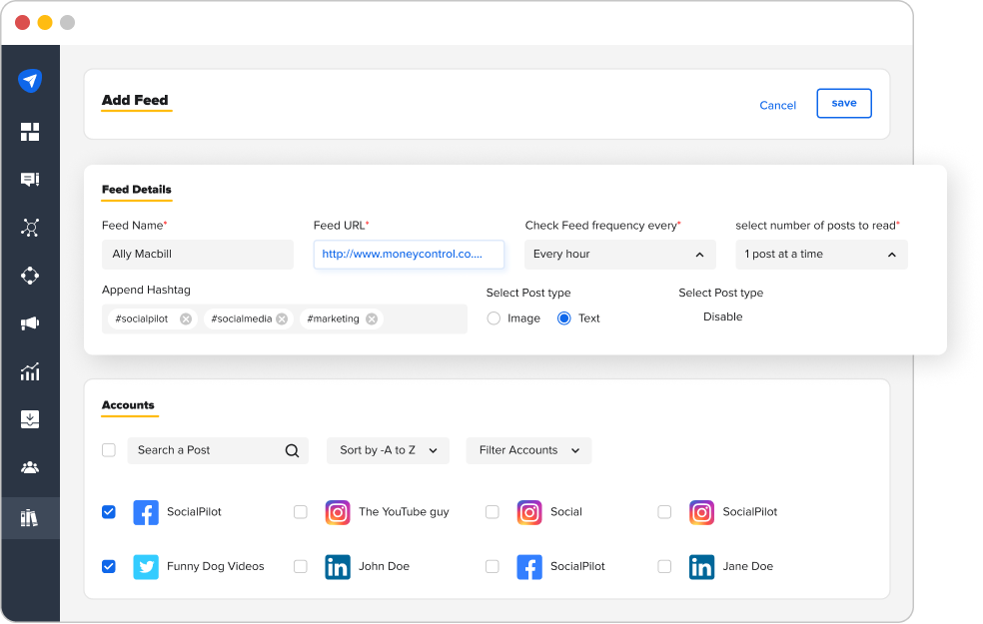This screenshot has width=983, height=624.
Task: Uncheck the SocialPilot Facebook account
Action: point(108,512)
